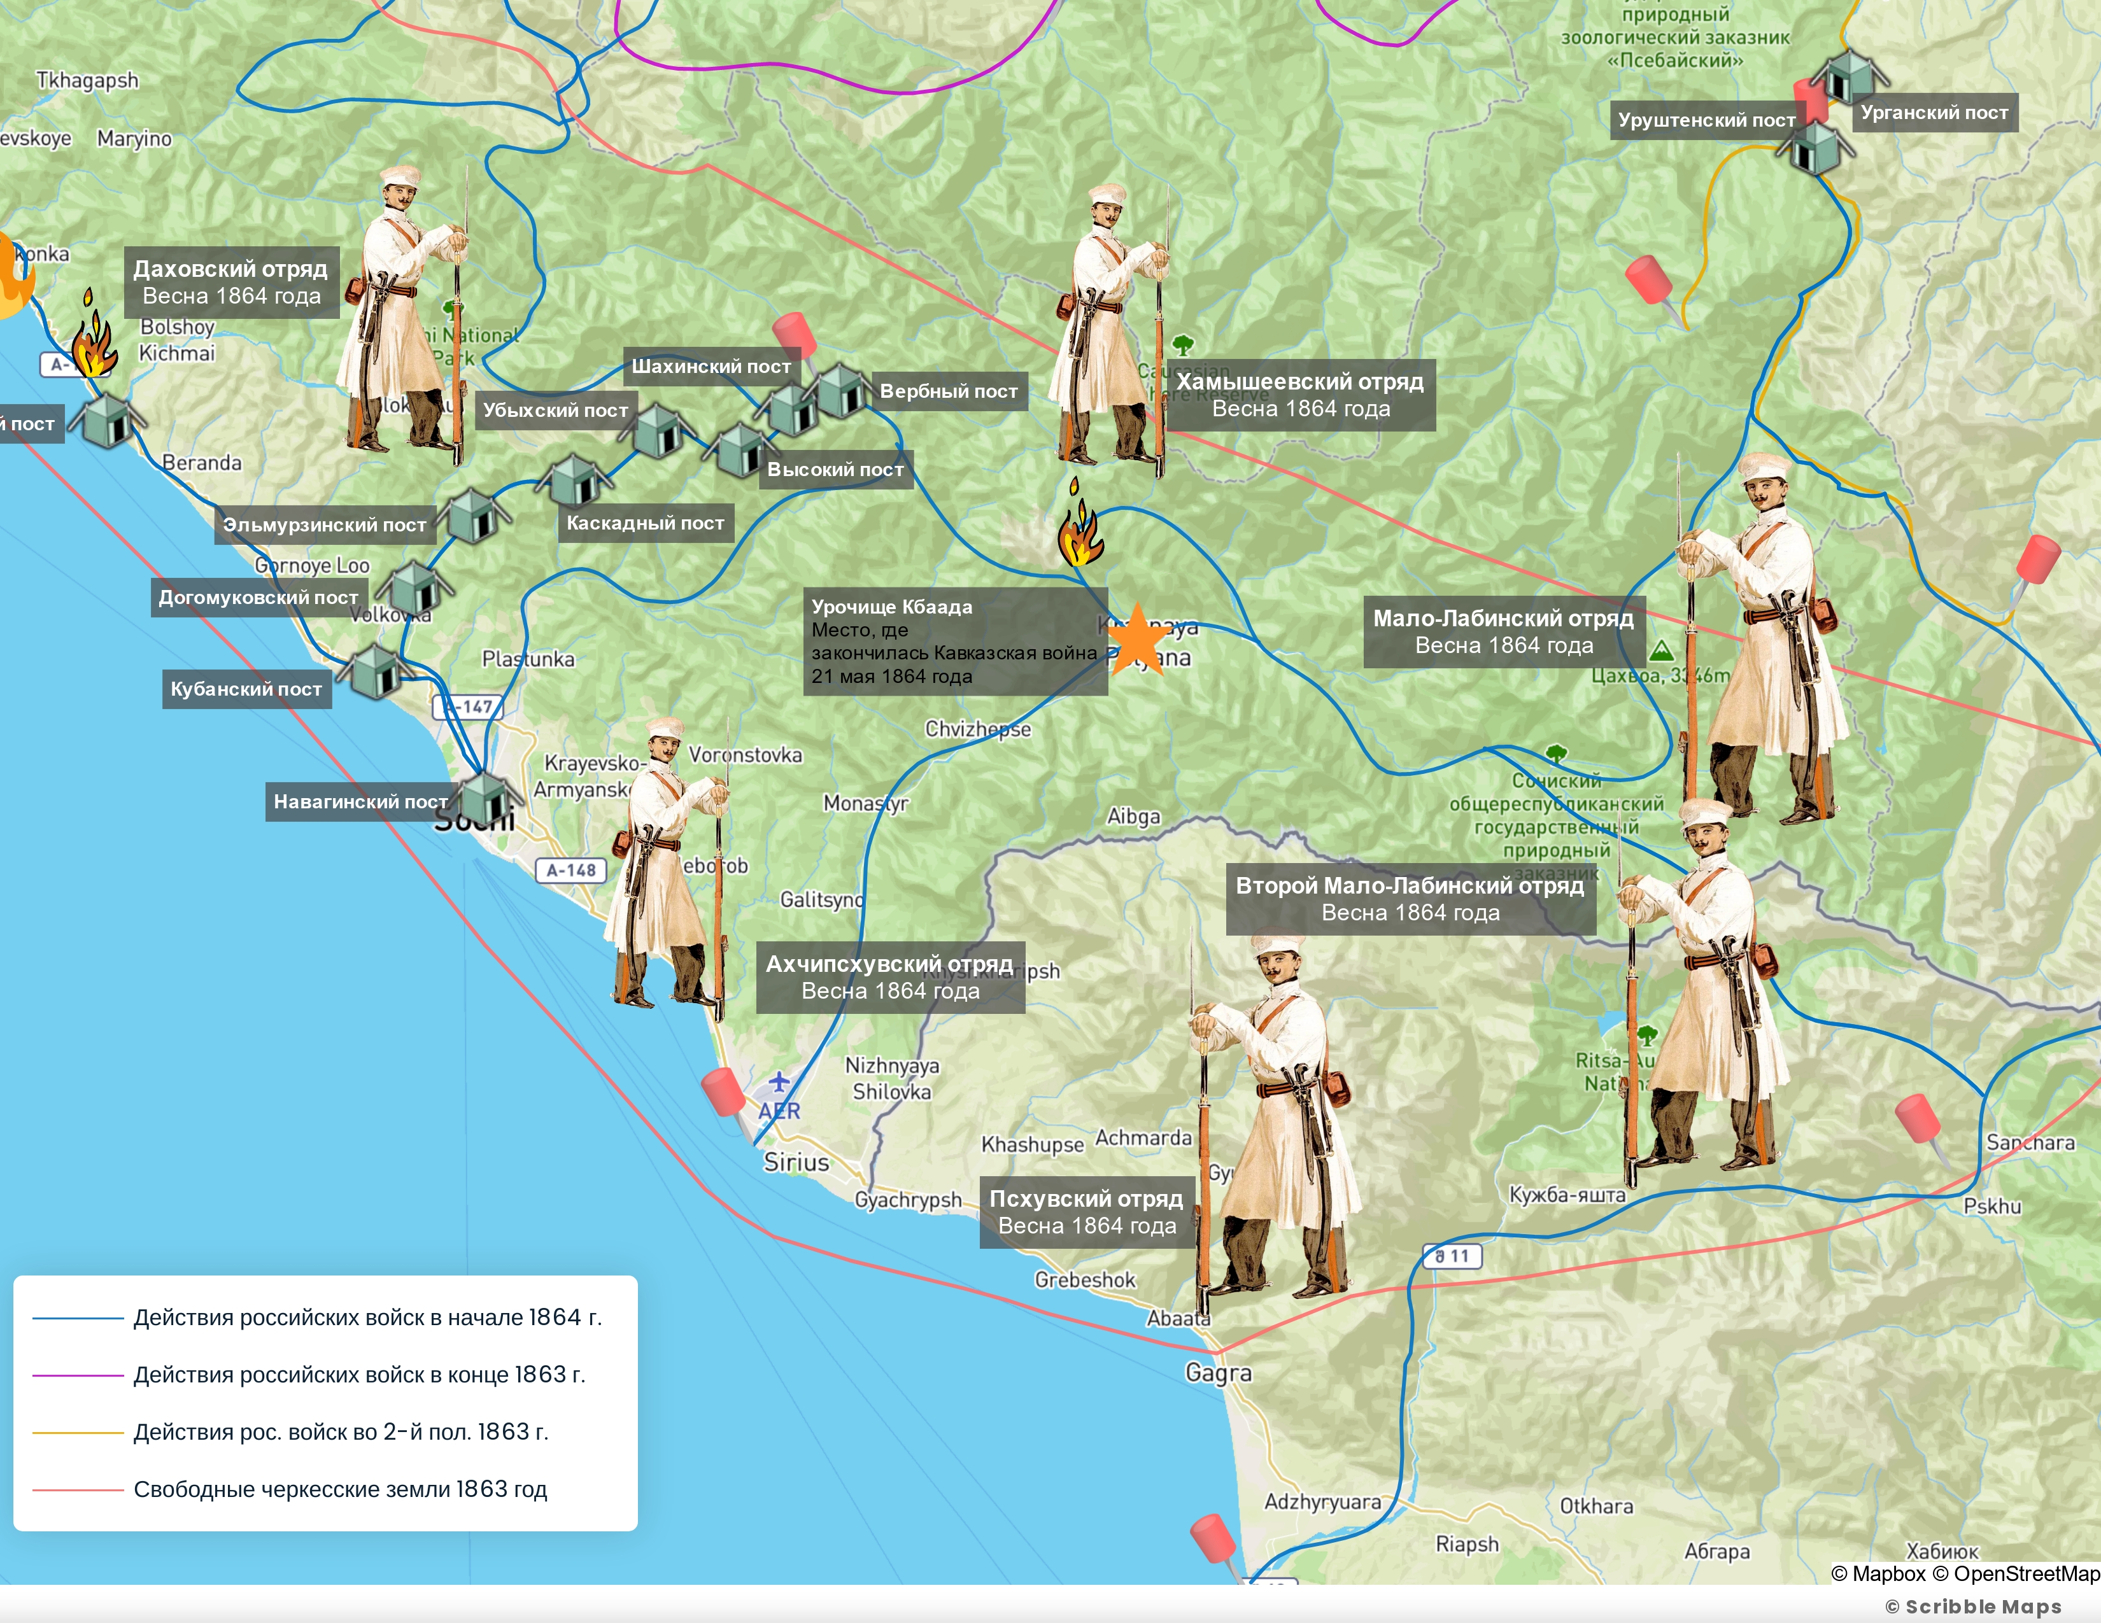Select the Убыхский пост label
The width and height of the screenshot is (2101, 1623).
556,411
